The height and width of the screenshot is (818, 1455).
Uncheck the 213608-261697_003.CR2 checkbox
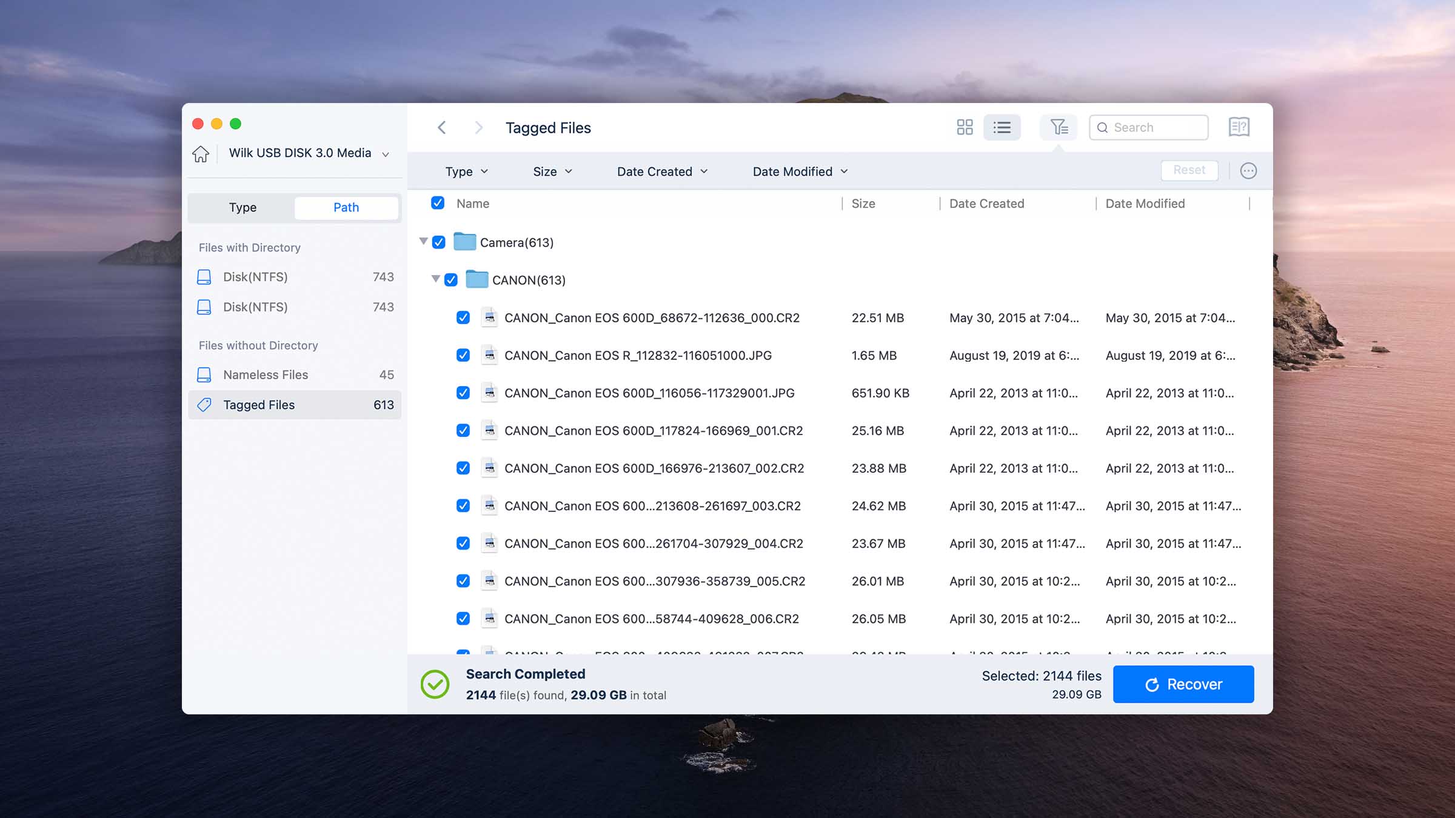[463, 505]
